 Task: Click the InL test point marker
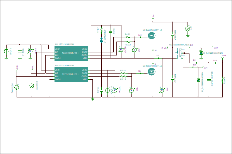(32, 69)
